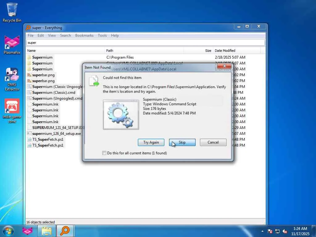
Task: Open the Edit menu in Everything
Action: coord(40,35)
